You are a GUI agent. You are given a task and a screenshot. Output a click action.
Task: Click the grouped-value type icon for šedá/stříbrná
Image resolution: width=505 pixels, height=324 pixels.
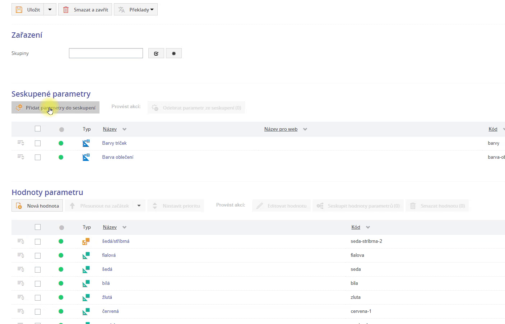86,241
